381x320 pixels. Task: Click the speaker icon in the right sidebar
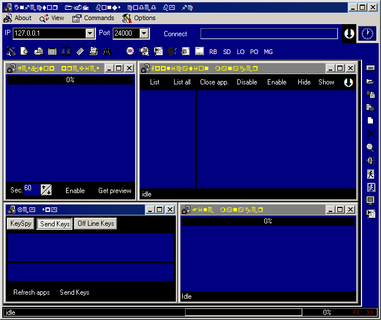370,161
